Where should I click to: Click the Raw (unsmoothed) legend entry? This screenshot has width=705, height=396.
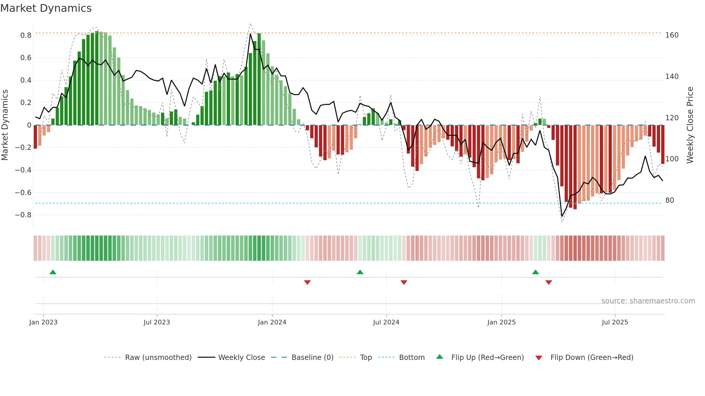pos(148,357)
